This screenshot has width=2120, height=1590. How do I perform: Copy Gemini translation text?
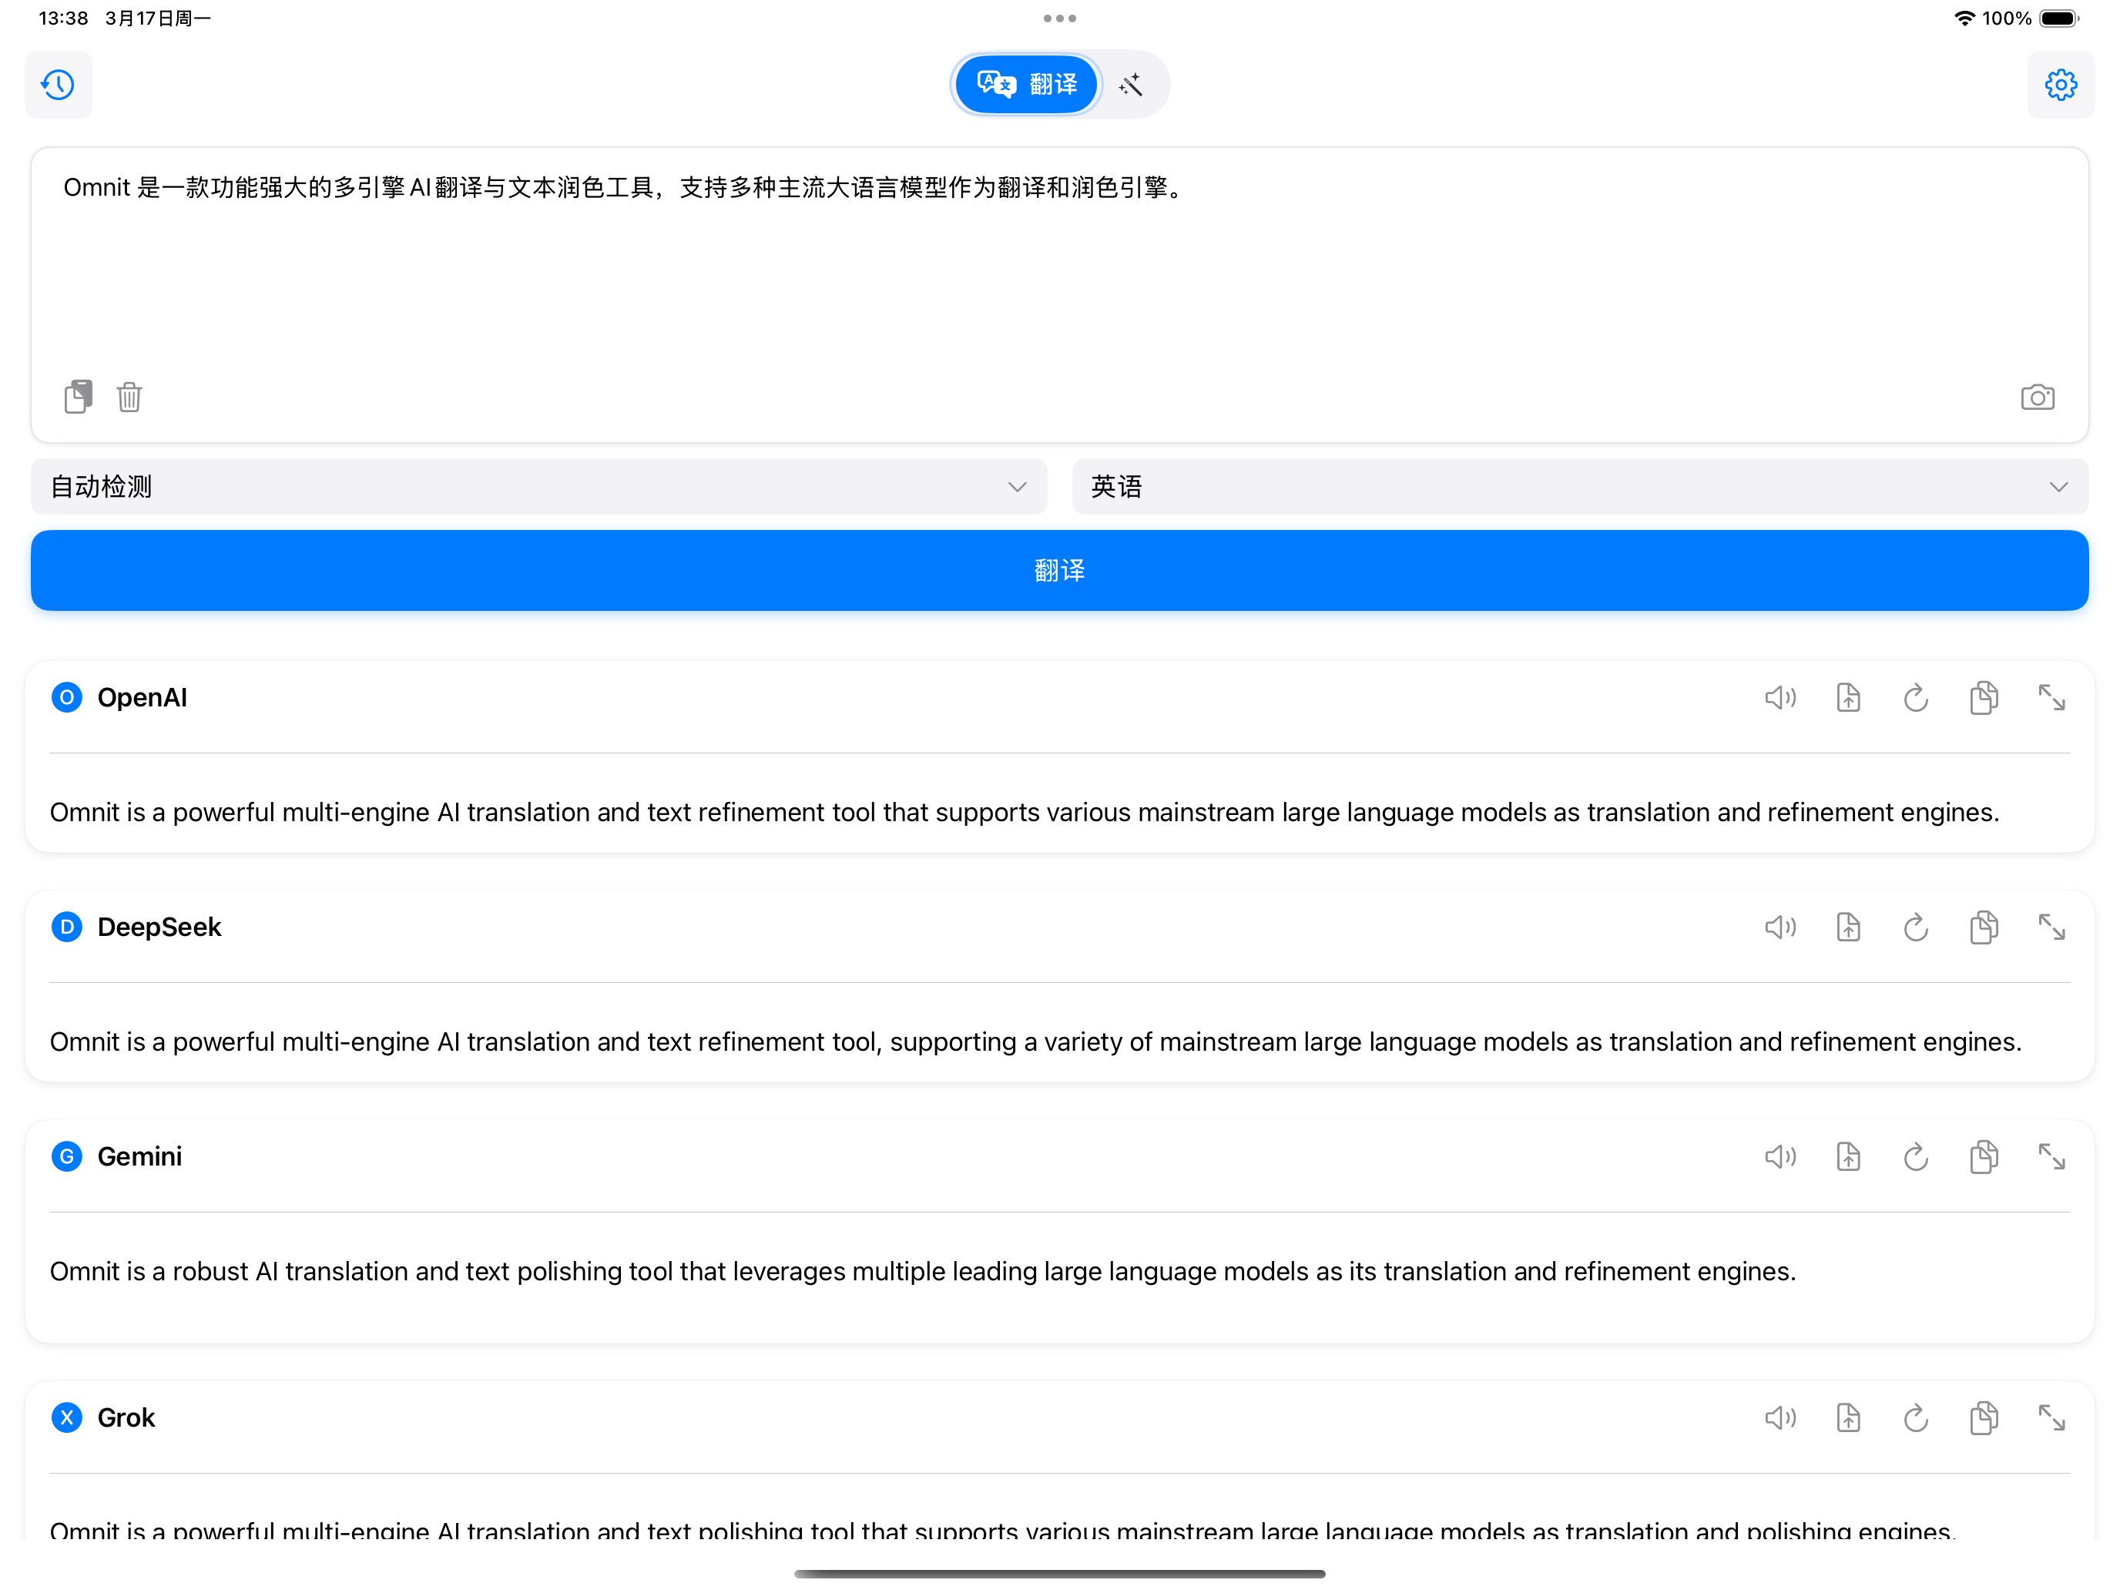click(1983, 1157)
